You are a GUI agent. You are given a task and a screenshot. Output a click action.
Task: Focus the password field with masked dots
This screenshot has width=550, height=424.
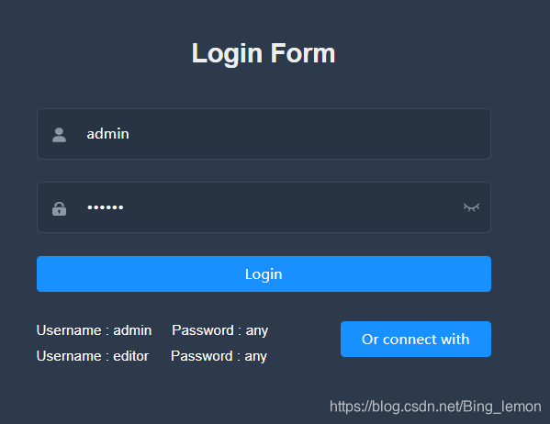(x=264, y=207)
